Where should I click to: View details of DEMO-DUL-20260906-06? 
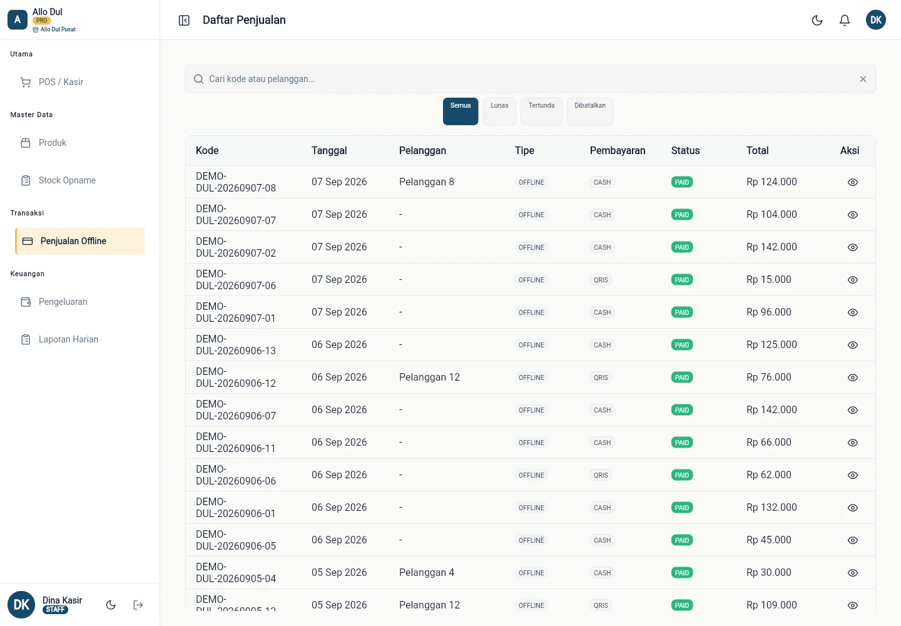[x=852, y=475]
